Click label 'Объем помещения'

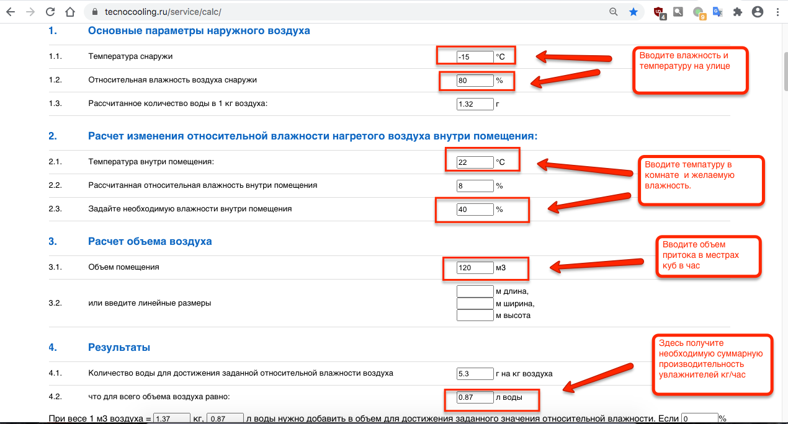tap(124, 267)
